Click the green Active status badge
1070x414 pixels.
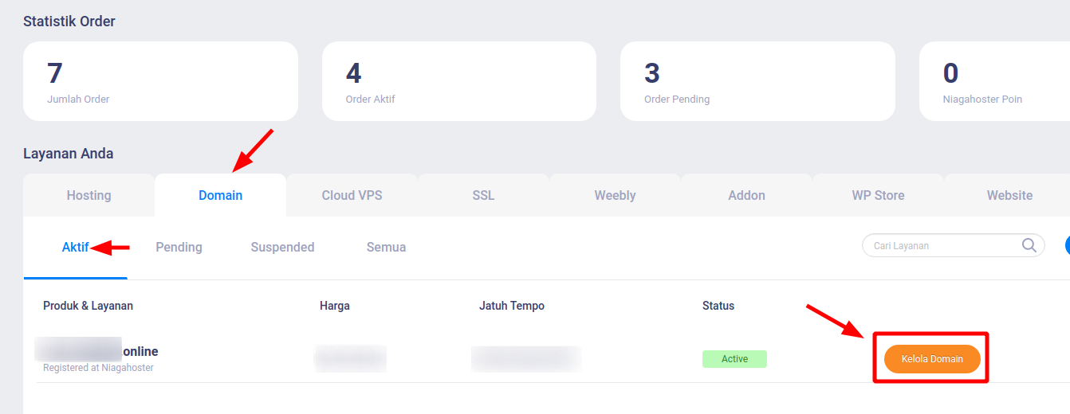point(734,359)
